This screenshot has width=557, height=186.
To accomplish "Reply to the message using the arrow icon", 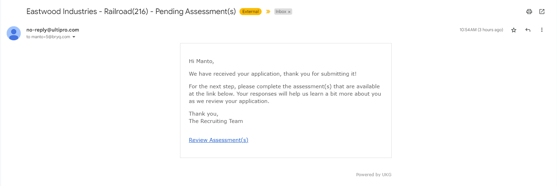I will click(528, 30).
